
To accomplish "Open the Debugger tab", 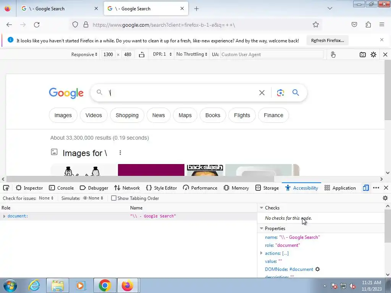I will pyautogui.click(x=94, y=188).
